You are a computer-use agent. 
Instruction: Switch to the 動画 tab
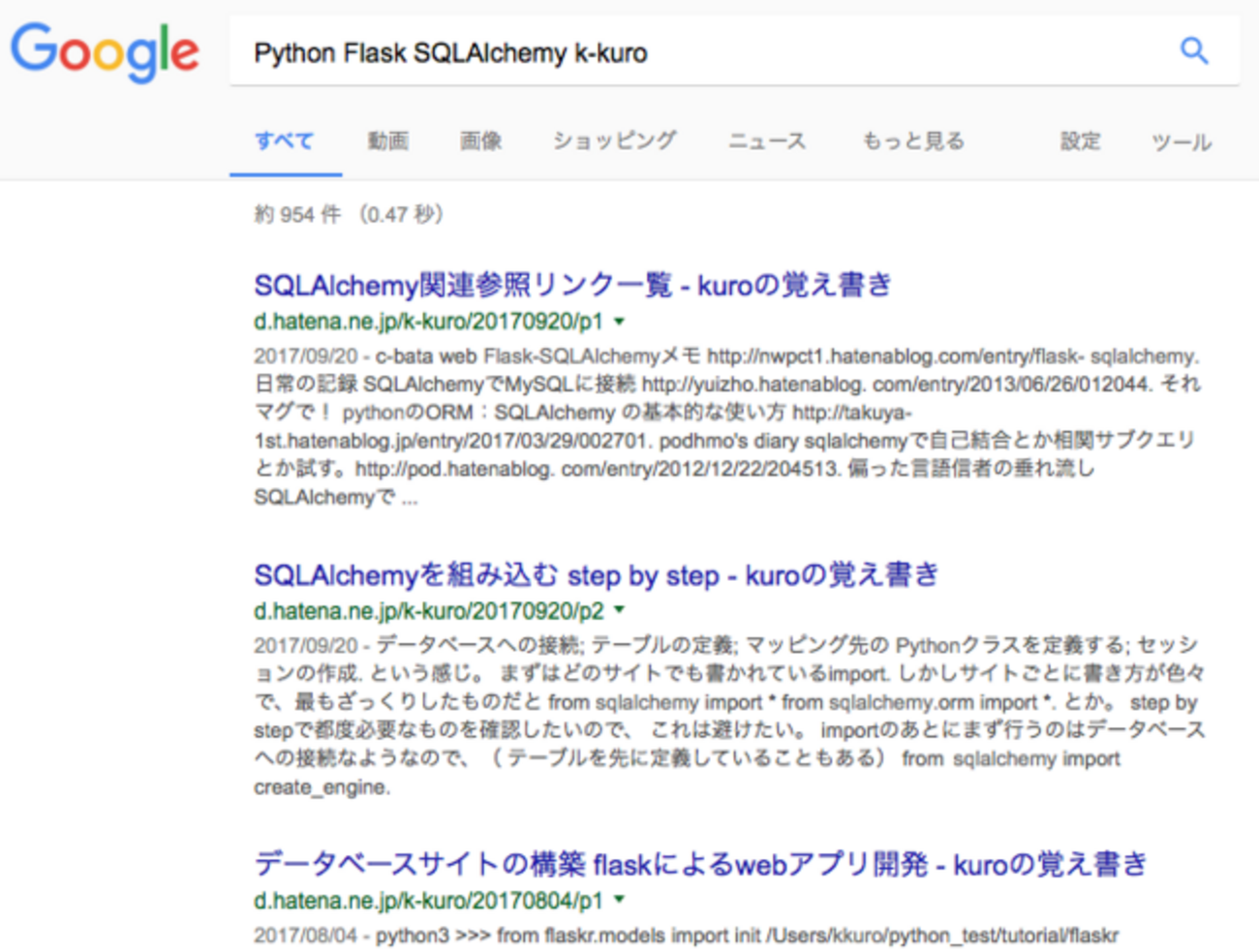386,141
